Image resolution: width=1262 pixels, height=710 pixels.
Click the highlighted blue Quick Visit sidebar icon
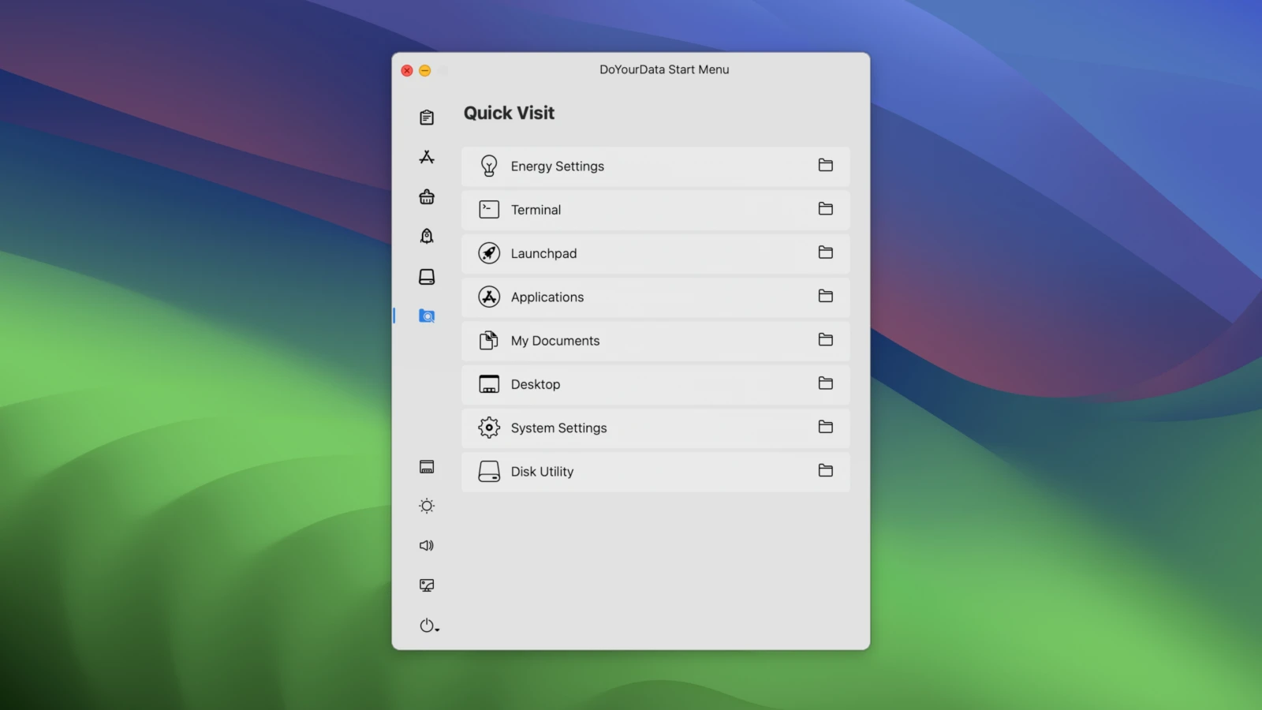coord(427,316)
